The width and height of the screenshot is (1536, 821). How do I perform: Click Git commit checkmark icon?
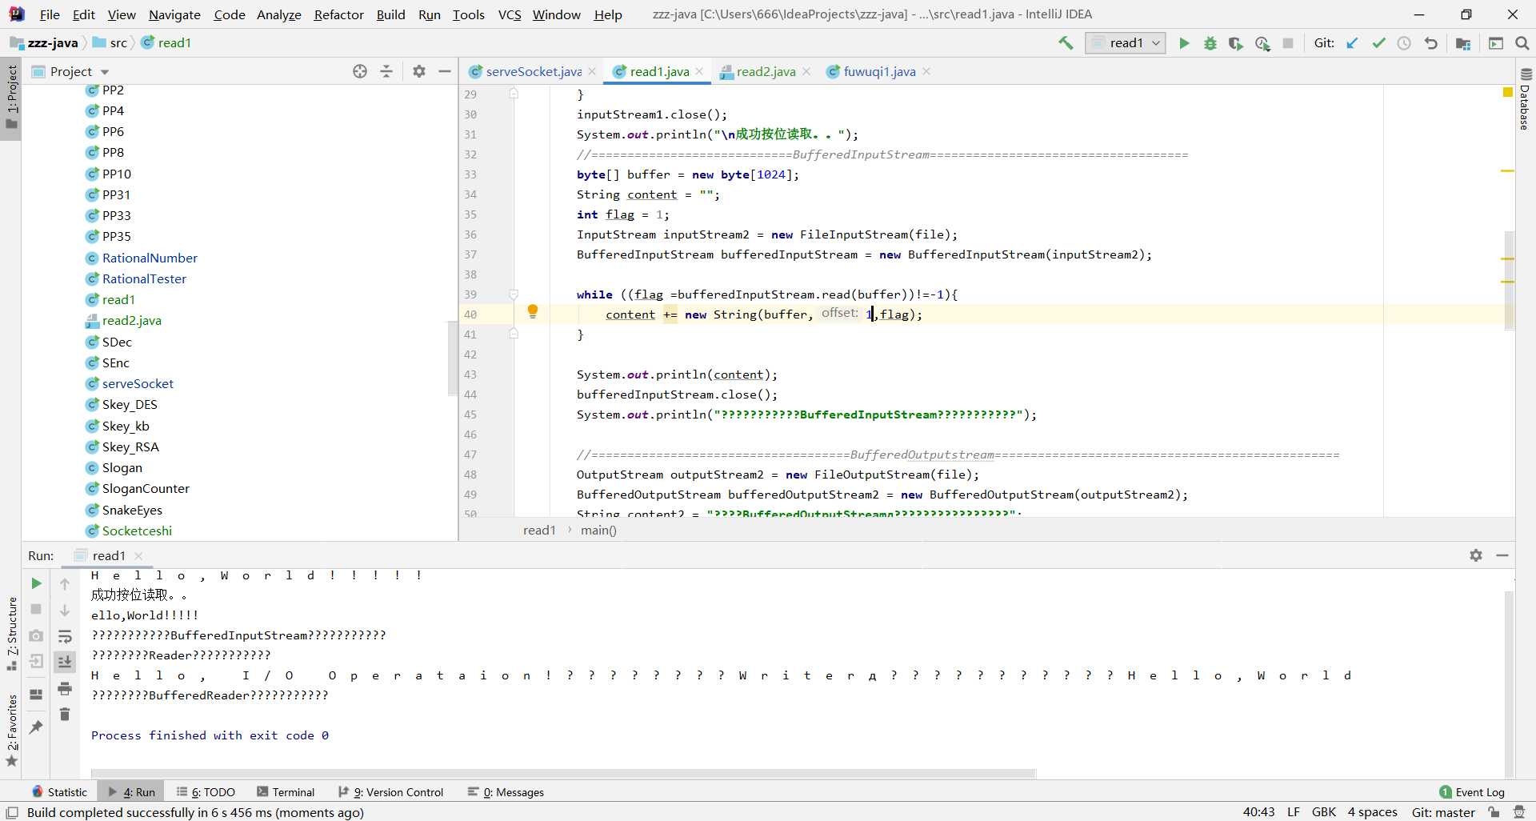coord(1378,43)
